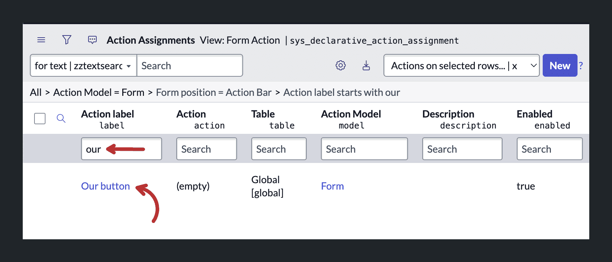The image size is (612, 262).
Task: Open the 'for text' search field dropdown
Action: click(x=84, y=65)
